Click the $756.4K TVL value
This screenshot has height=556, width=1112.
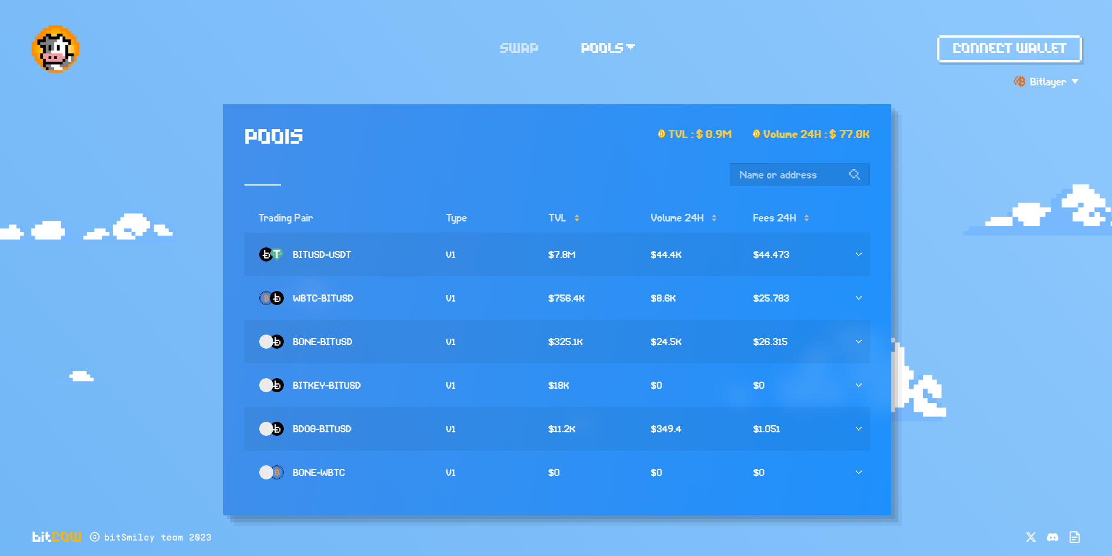click(566, 298)
